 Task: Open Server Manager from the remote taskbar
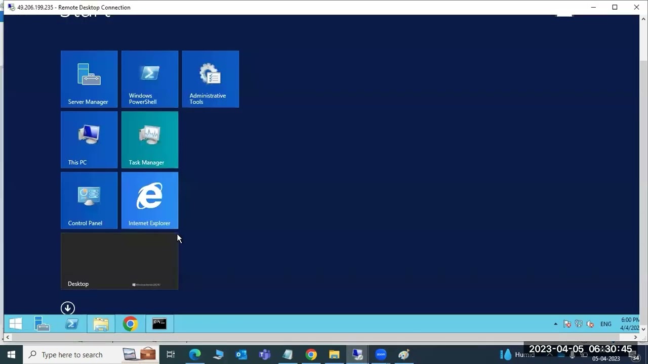click(42, 324)
